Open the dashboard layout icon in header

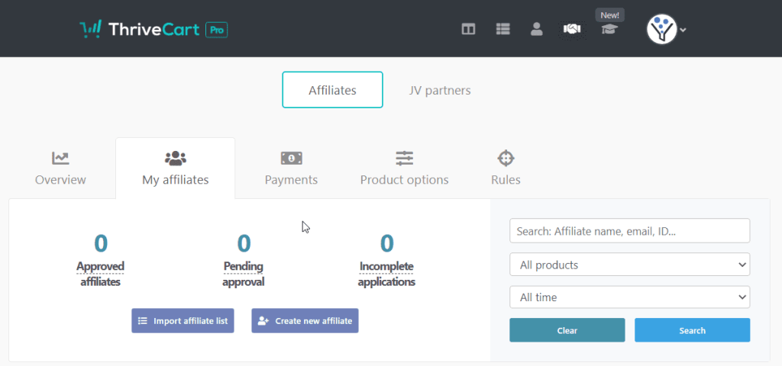(468, 30)
